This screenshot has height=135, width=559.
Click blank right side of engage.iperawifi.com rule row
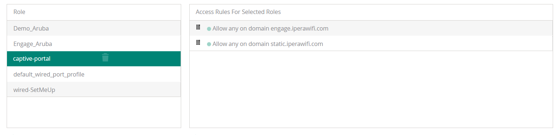[x=439, y=28]
